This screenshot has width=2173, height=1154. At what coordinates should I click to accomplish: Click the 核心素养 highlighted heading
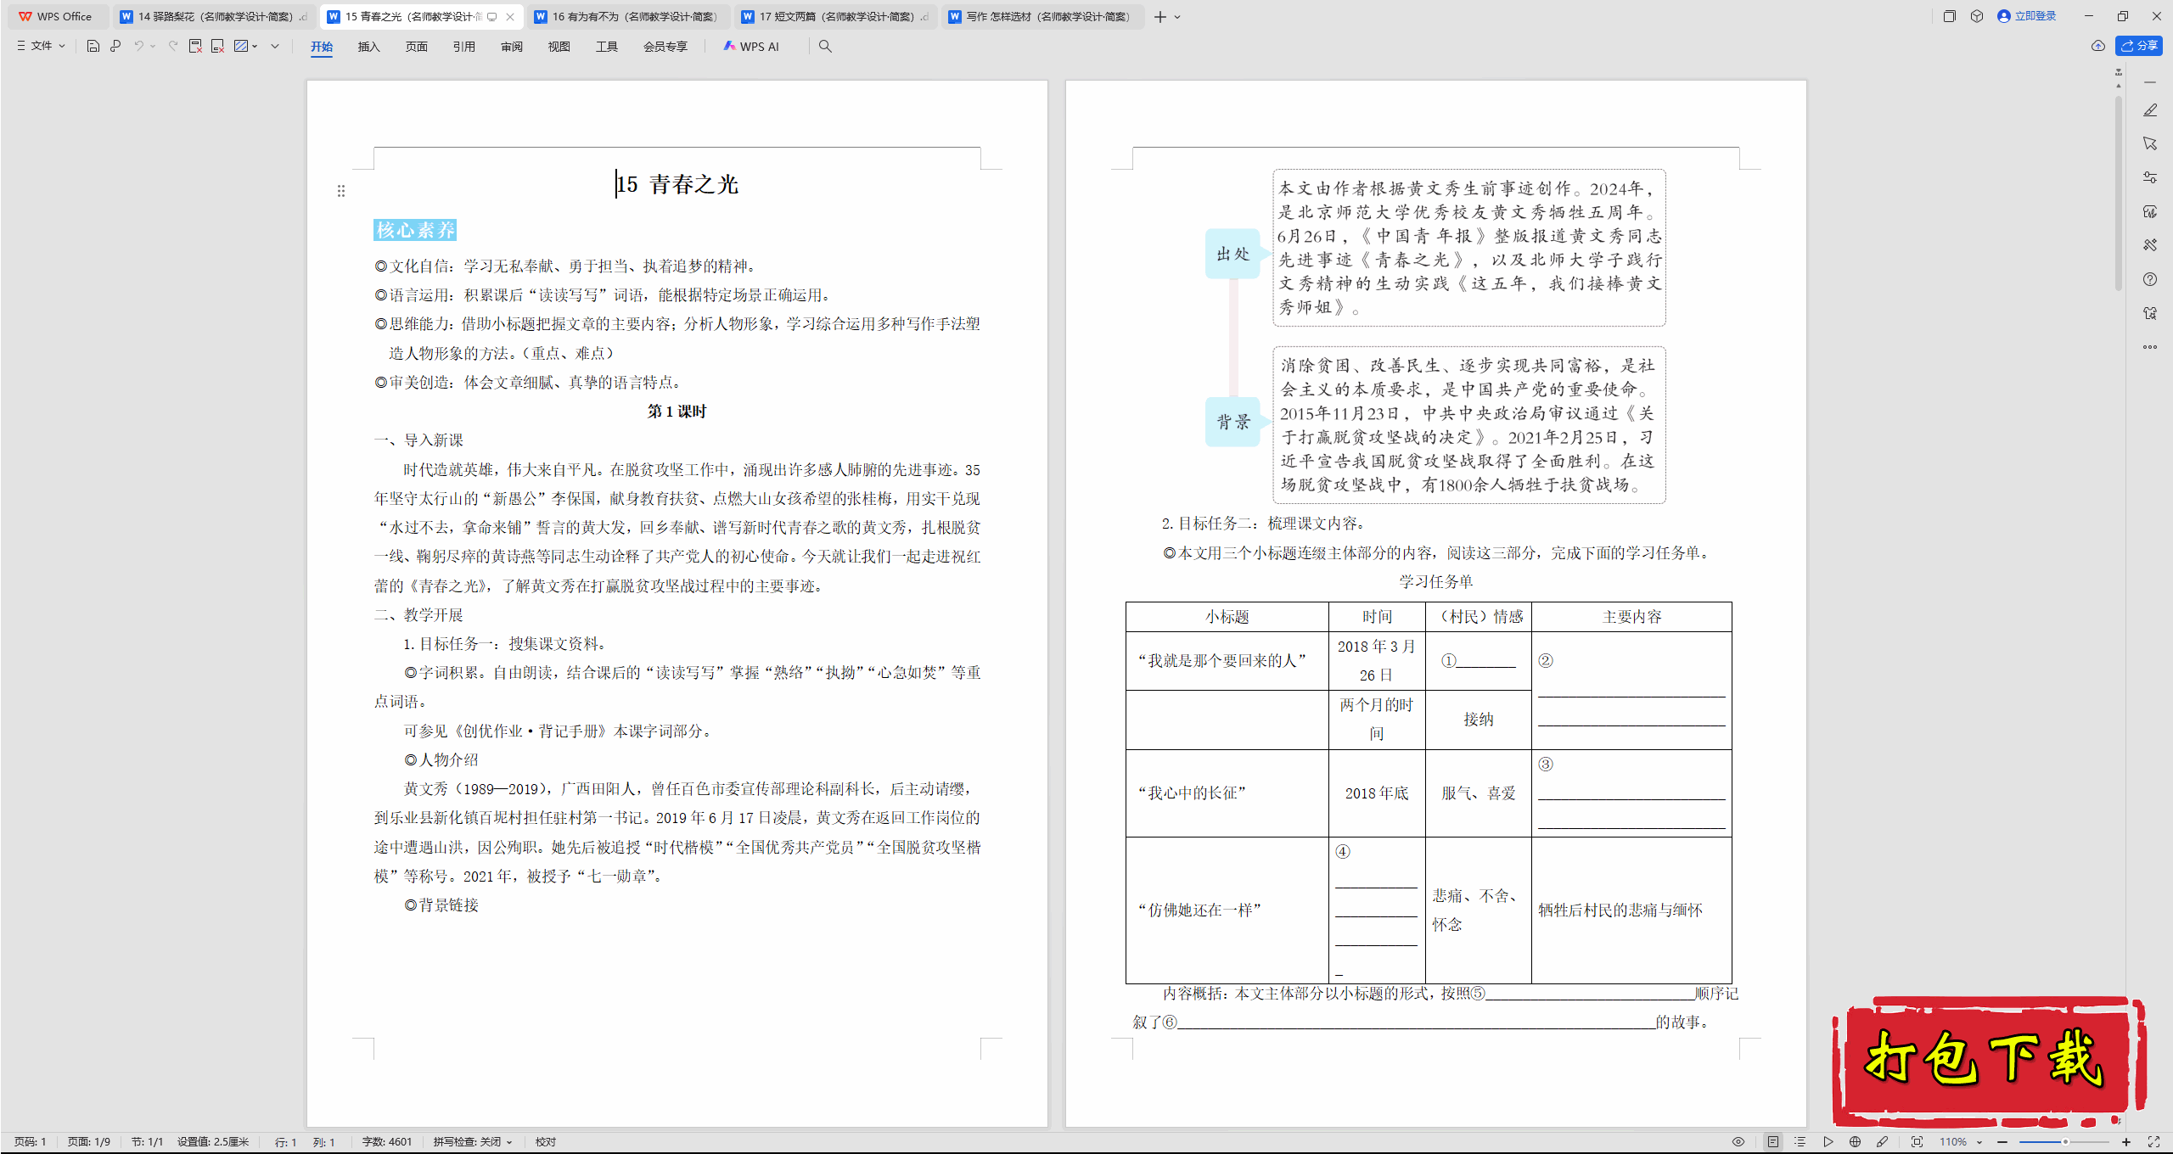click(415, 230)
